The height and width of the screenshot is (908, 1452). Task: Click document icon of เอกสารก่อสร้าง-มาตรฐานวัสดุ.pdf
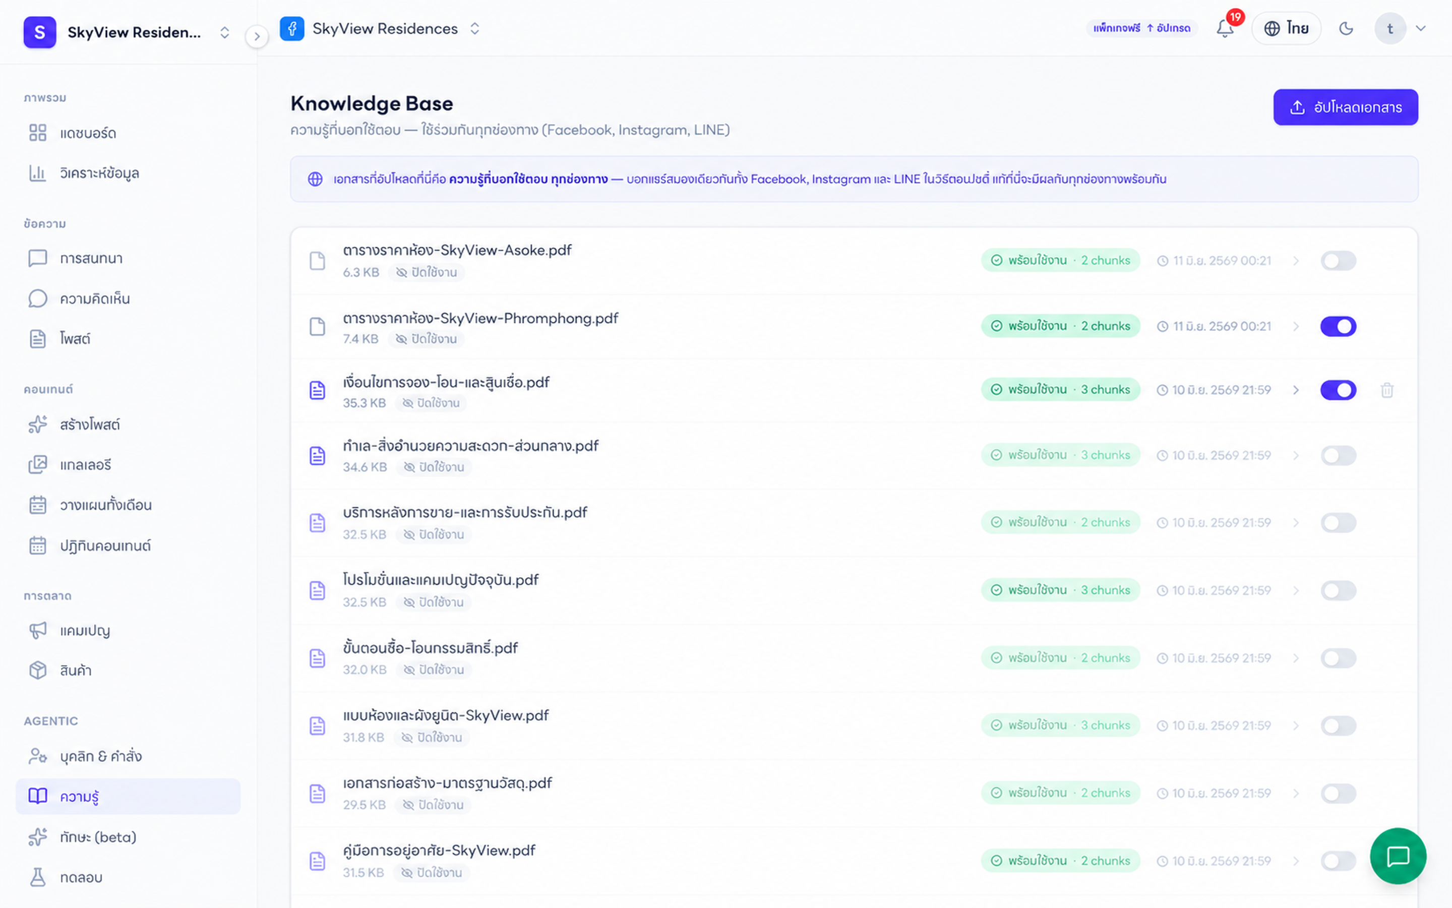click(317, 793)
